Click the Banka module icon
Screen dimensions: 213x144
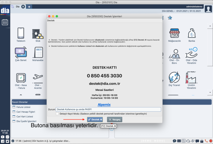tap(192, 34)
